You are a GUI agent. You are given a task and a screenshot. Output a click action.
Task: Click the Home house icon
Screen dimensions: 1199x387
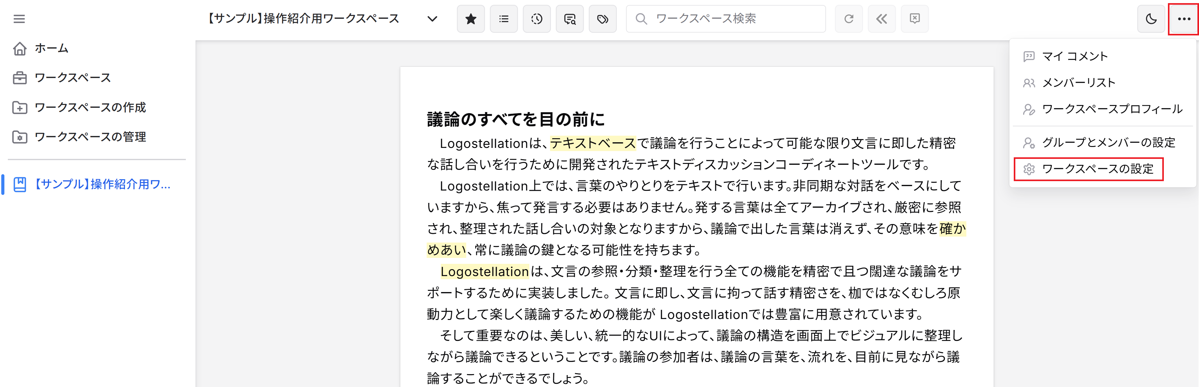click(x=19, y=48)
